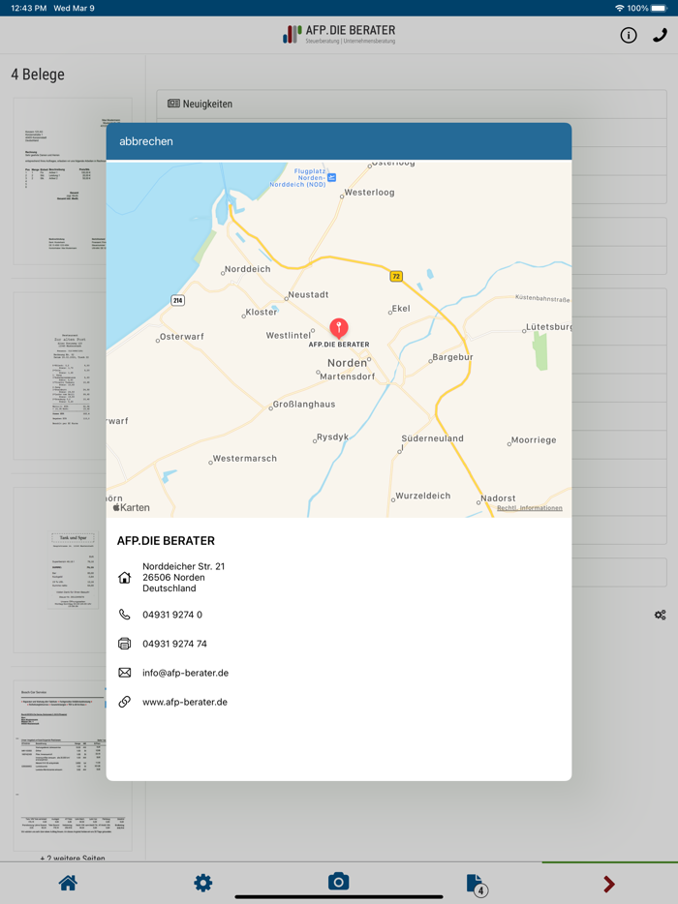678x904 pixels.
Task: Click the Süderneuland label on map
Action: tap(432, 438)
